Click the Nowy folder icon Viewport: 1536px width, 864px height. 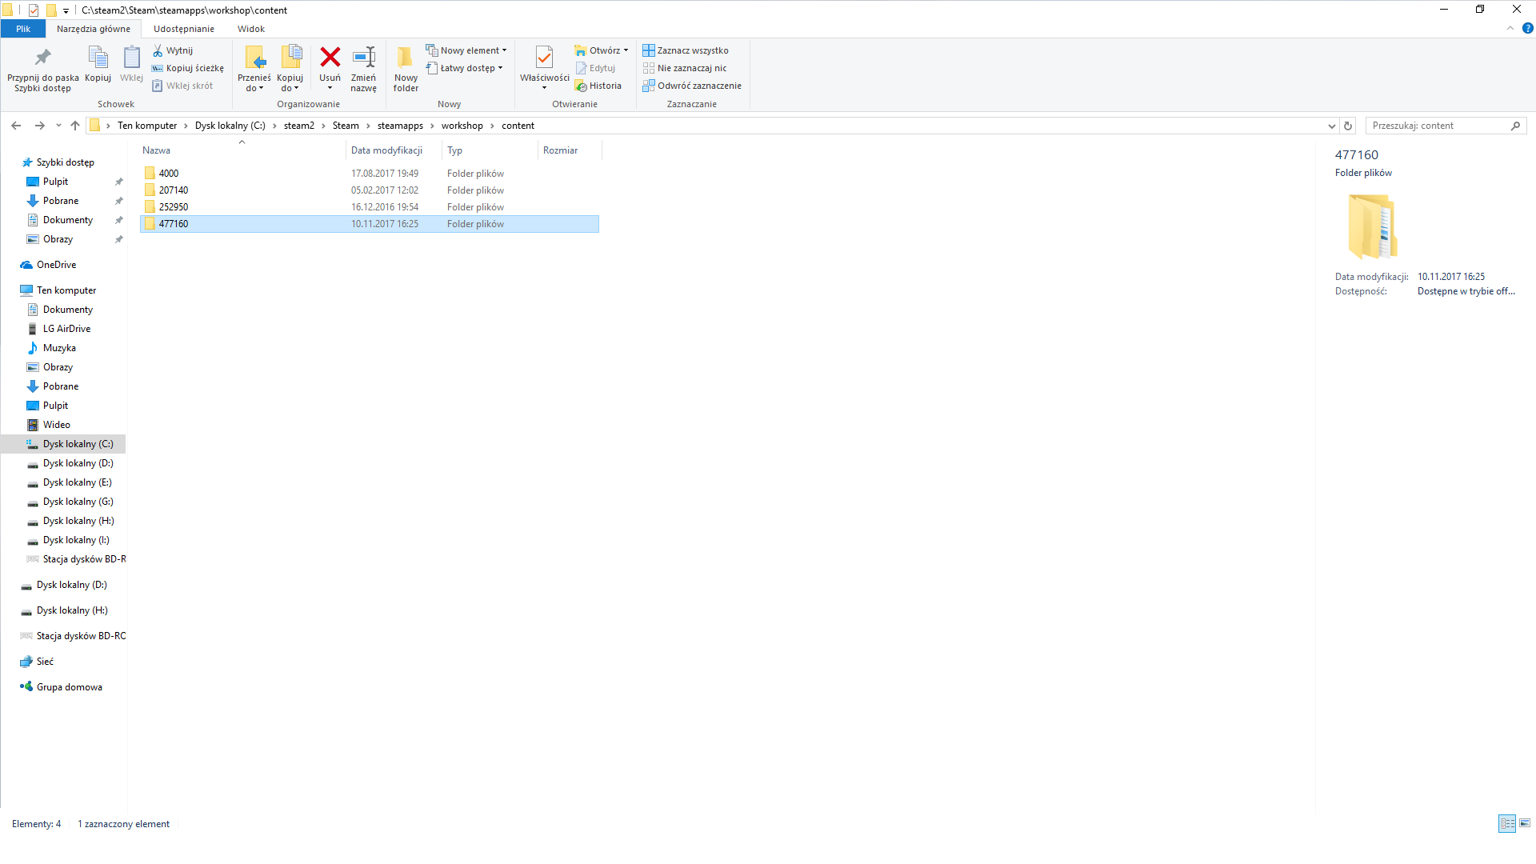[406, 58]
